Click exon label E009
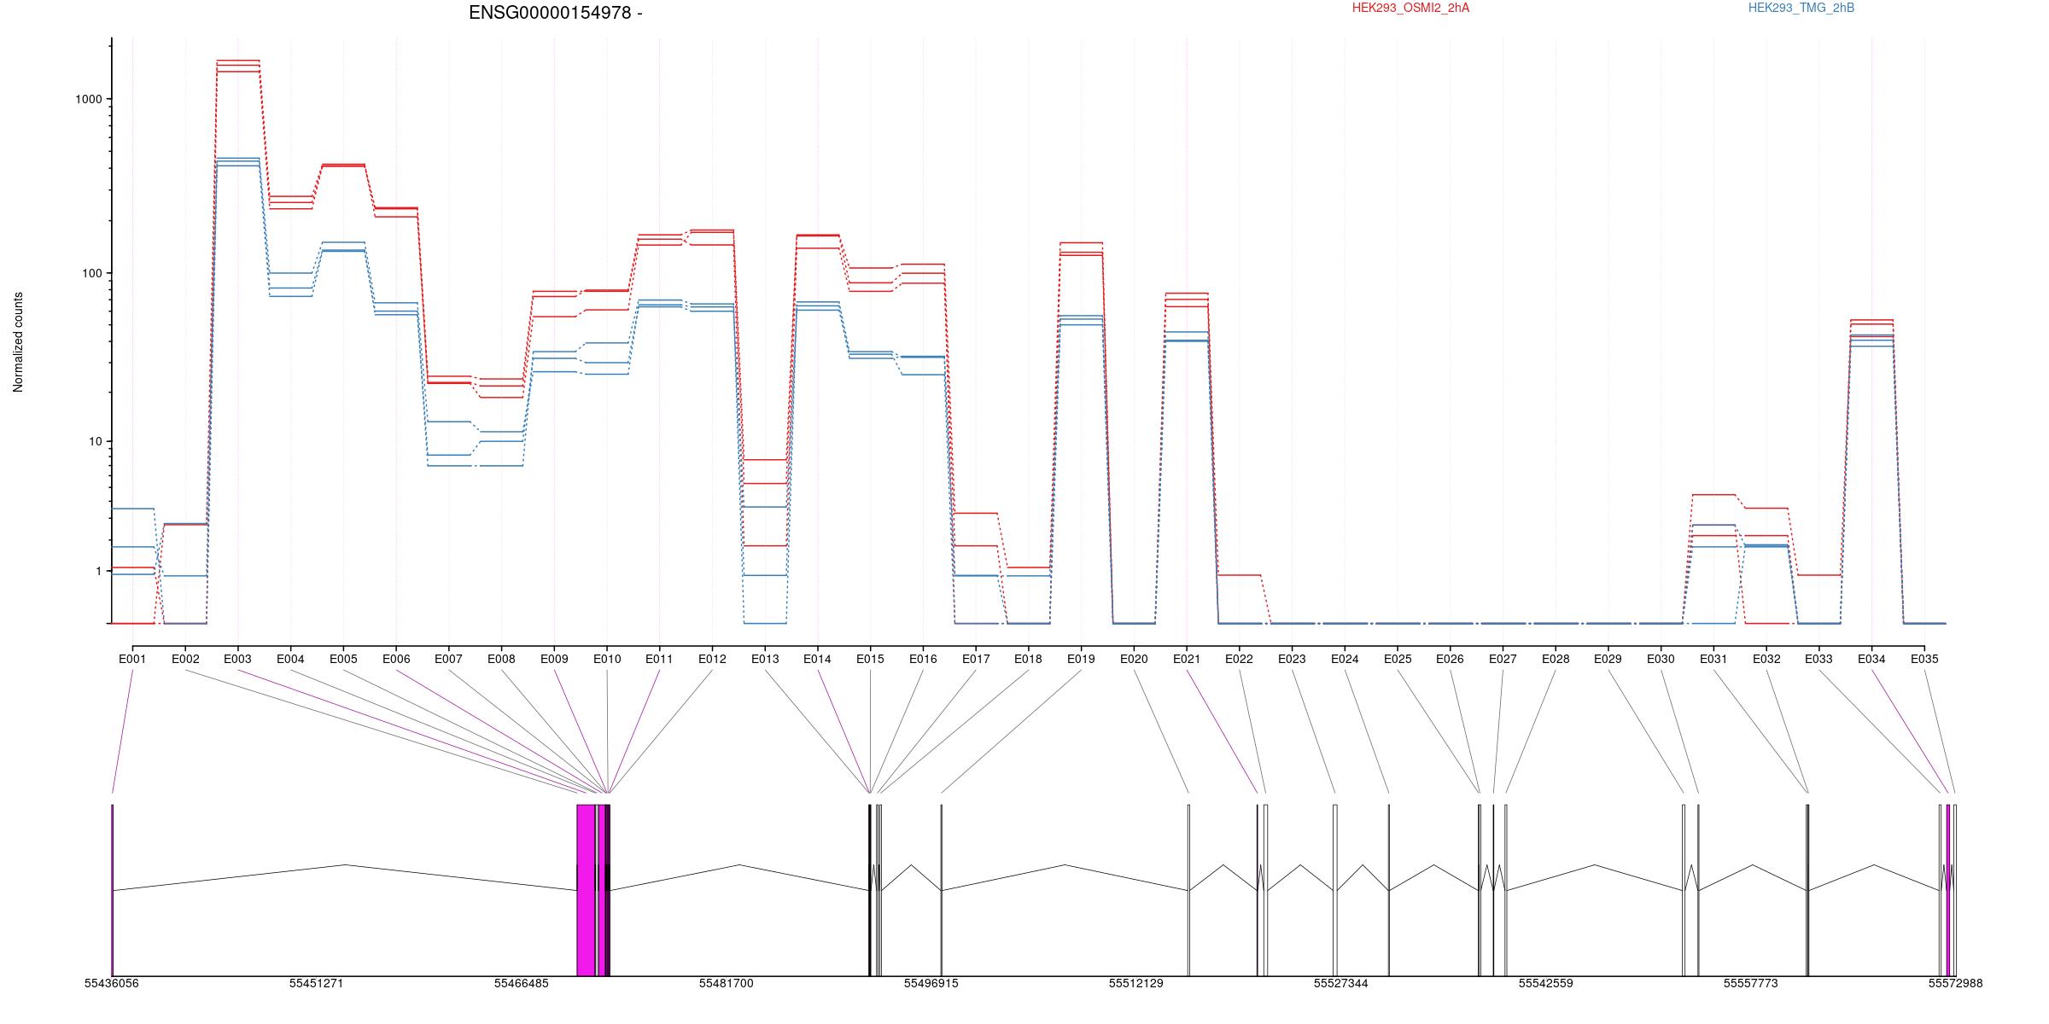 (x=554, y=659)
